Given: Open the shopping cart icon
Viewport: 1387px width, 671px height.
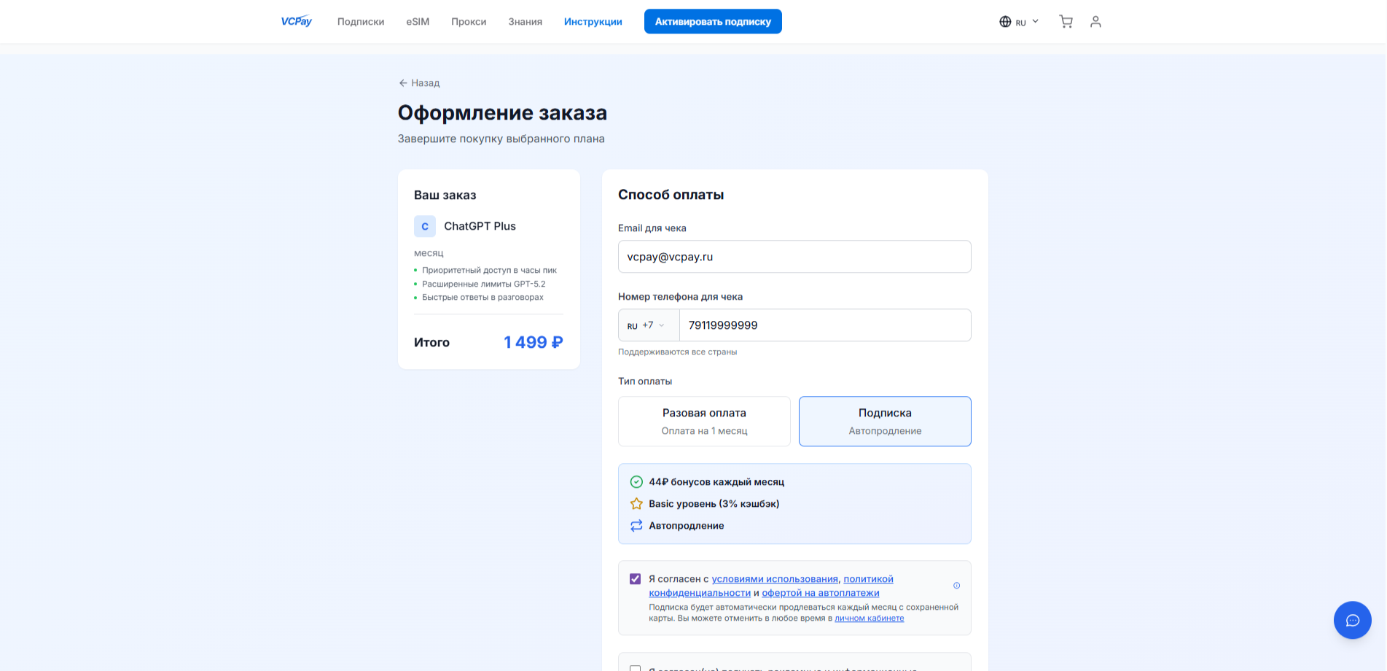Looking at the screenshot, I should tap(1066, 22).
